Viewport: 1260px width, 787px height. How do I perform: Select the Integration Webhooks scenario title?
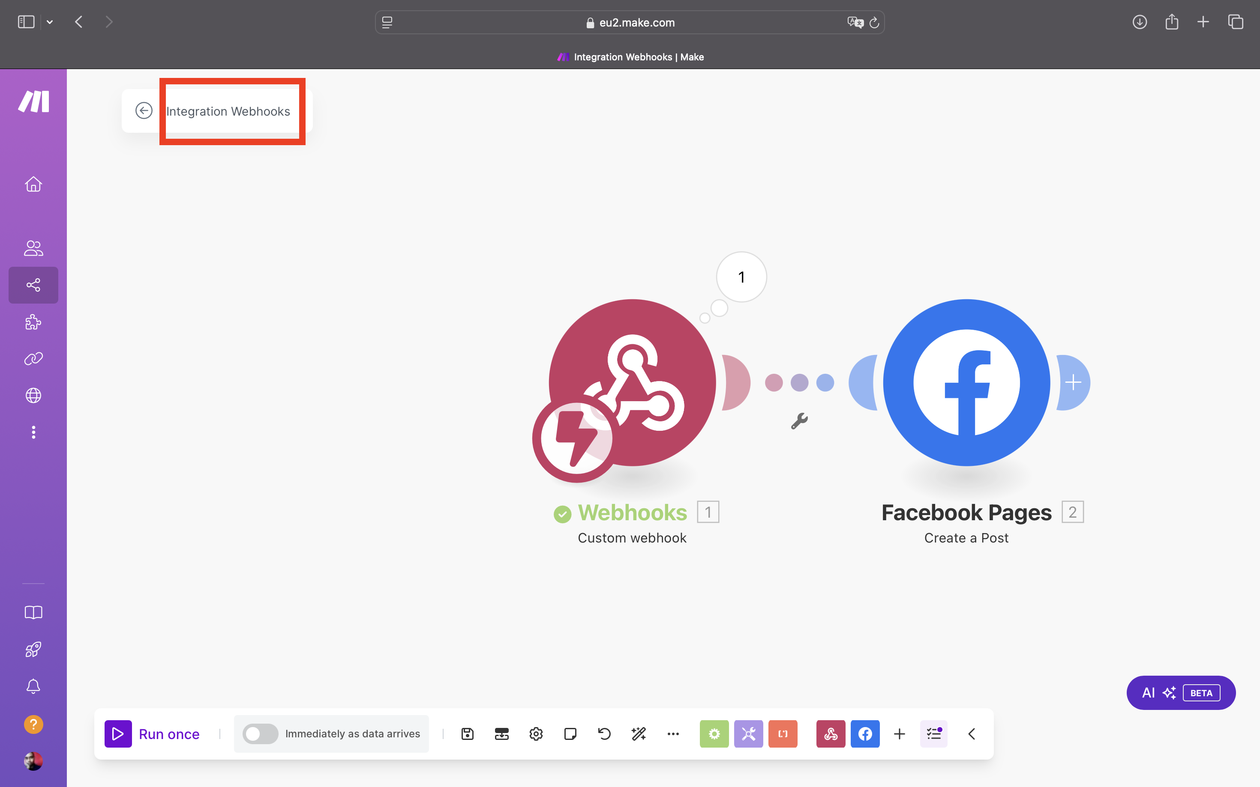coord(228,110)
